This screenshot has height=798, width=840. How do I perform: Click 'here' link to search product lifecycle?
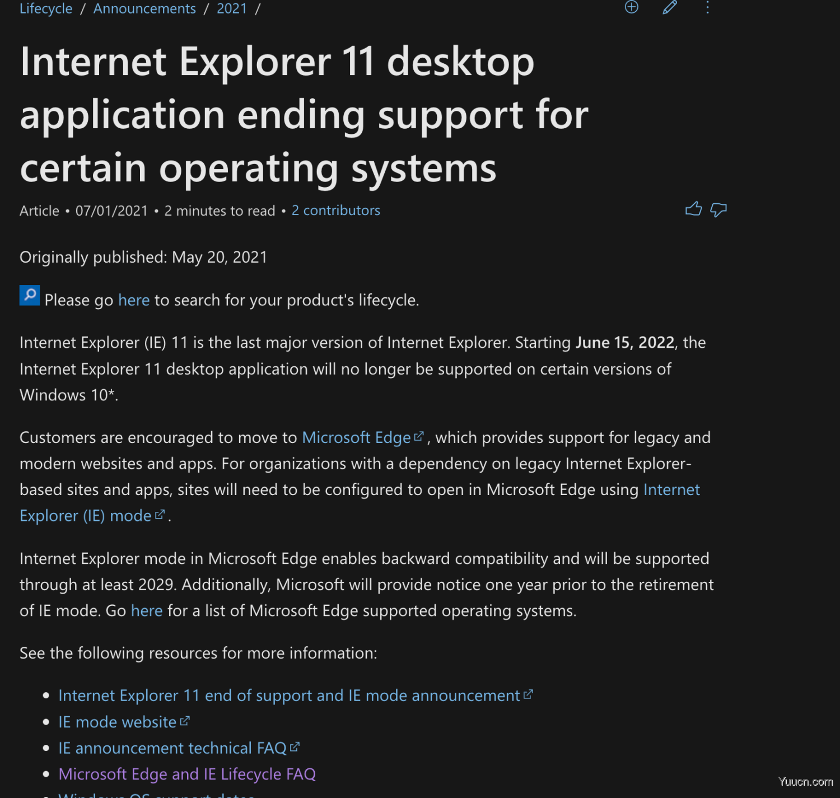134,300
